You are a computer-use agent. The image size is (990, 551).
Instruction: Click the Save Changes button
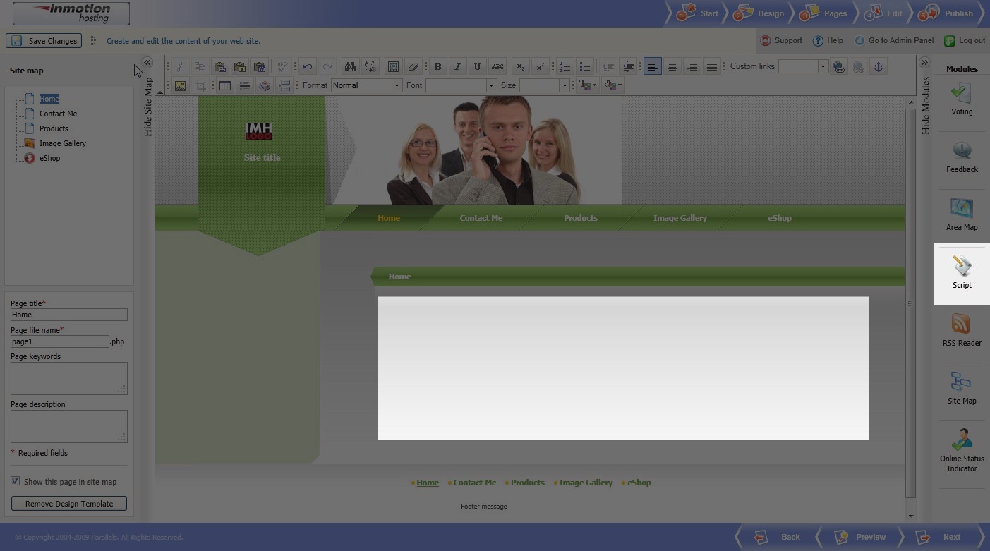point(44,41)
